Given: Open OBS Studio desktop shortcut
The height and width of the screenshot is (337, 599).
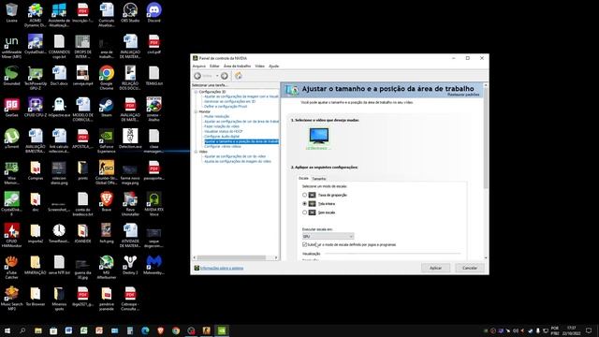Looking at the screenshot, I should click(130, 13).
